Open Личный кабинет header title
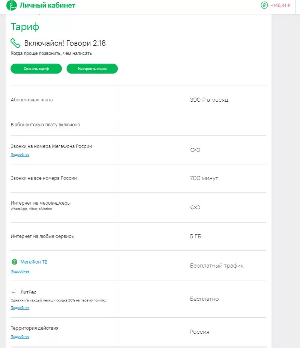Screen dimensions: 300x348 48,5
